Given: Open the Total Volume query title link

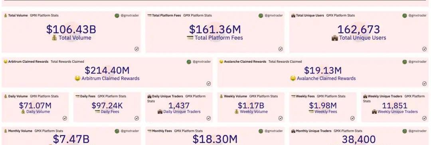Looking at the screenshot, I should pyautogui.click(x=18, y=15).
